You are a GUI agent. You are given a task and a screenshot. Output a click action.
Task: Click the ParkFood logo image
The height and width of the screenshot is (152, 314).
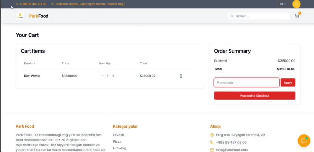tap(20, 16)
